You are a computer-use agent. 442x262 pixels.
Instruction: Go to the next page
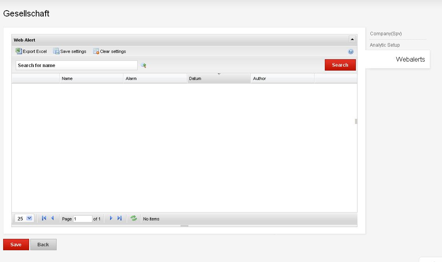[111, 218]
